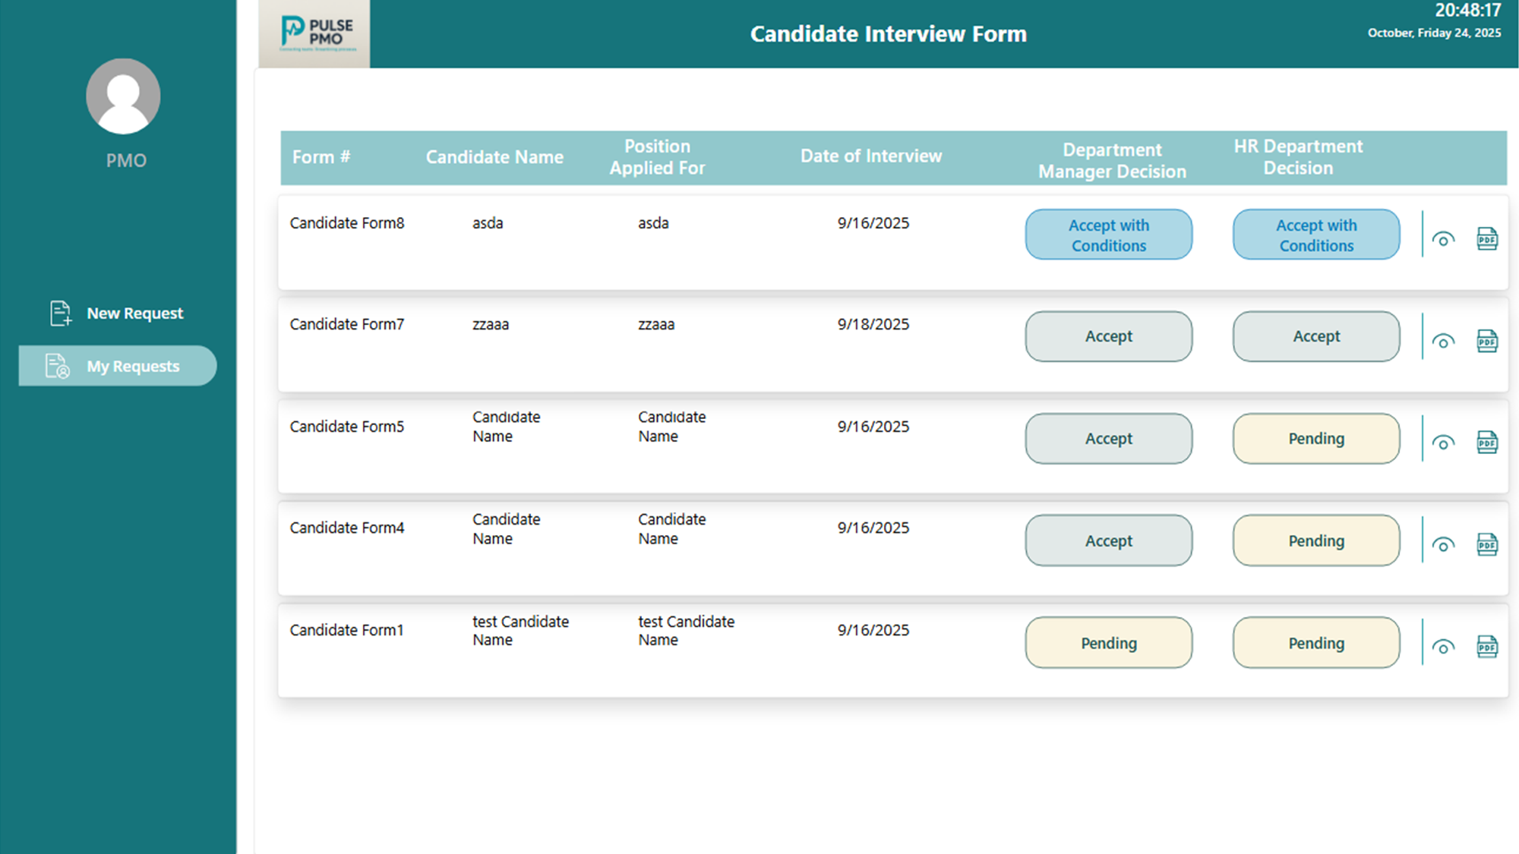The image size is (1519, 854).
Task: Click Accept with Conditions under Department Manager for Form8
Action: 1108,235
